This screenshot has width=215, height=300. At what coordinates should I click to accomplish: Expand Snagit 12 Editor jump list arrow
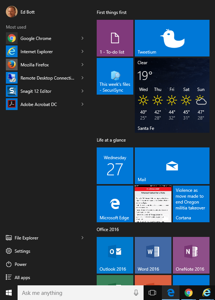(82, 91)
